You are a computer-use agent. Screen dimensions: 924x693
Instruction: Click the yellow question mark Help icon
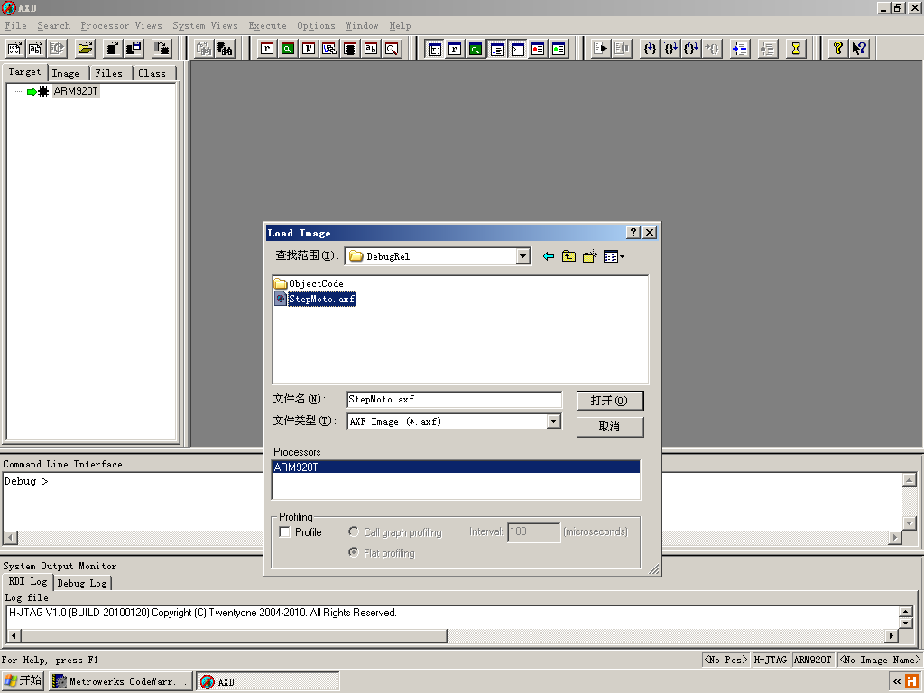(x=838, y=49)
